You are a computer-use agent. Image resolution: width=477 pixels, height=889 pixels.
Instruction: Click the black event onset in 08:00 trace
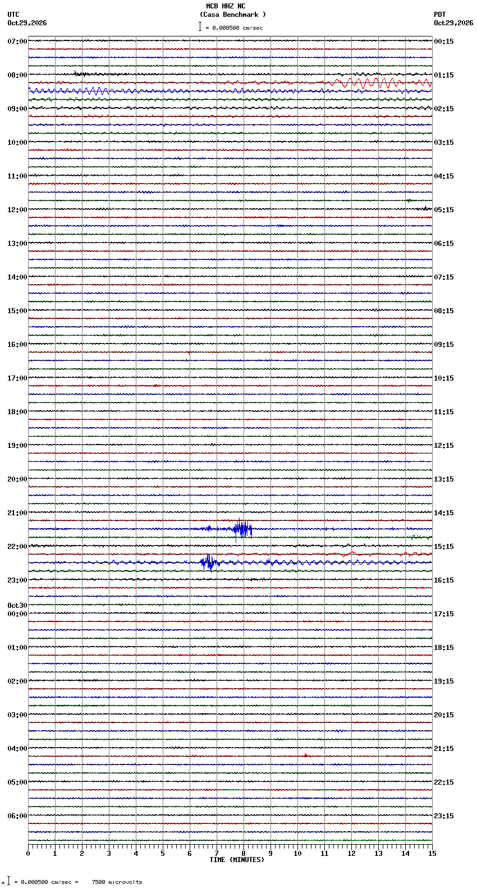point(80,74)
